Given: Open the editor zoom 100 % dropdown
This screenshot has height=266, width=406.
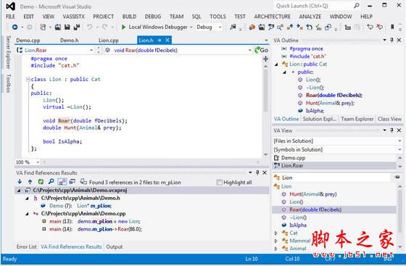Looking at the screenshot, I should 38,162.
